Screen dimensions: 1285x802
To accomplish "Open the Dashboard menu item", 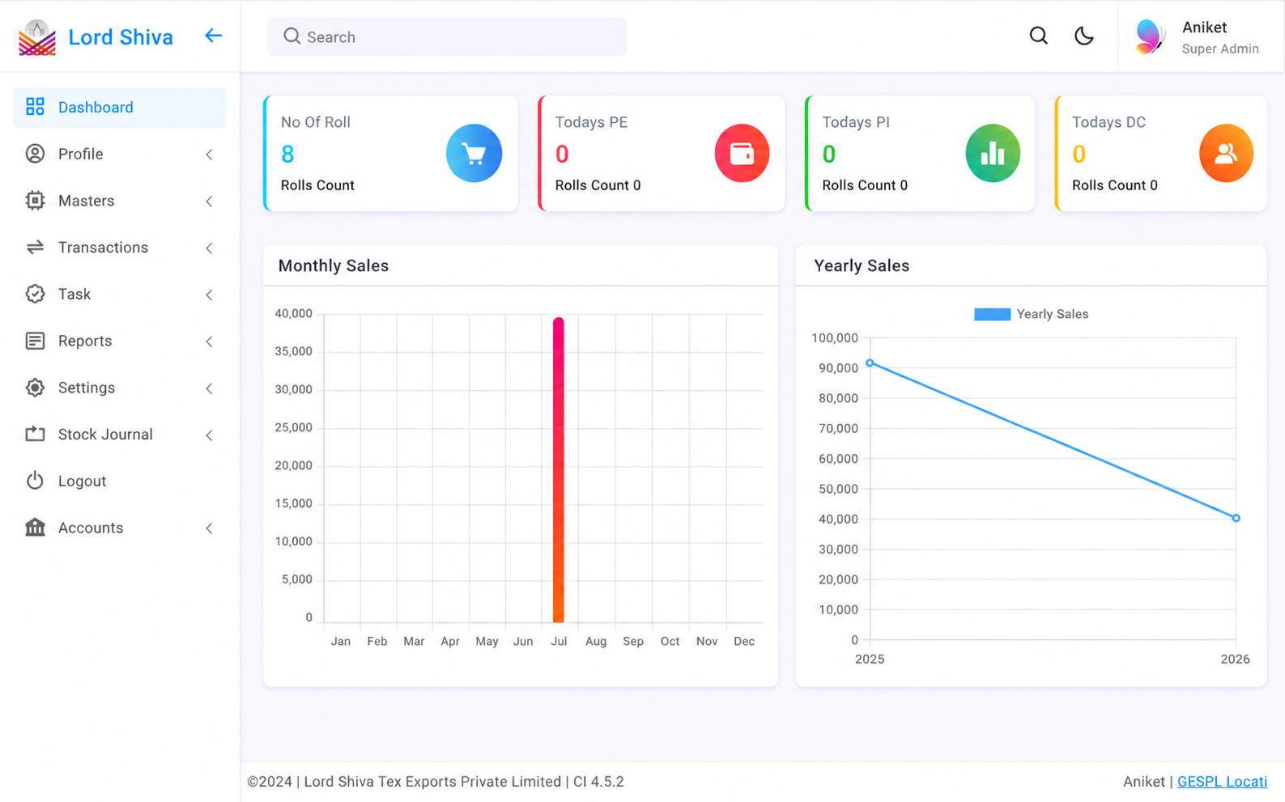I will 119,108.
